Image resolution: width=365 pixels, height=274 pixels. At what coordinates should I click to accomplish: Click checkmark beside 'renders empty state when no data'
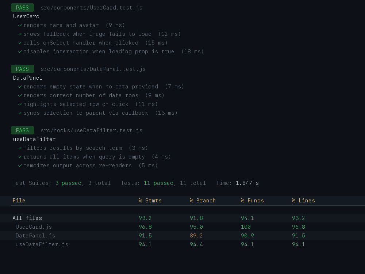[x=20, y=87]
